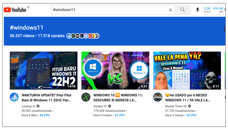Click the 8:17 duration badge

click(x=216, y=86)
